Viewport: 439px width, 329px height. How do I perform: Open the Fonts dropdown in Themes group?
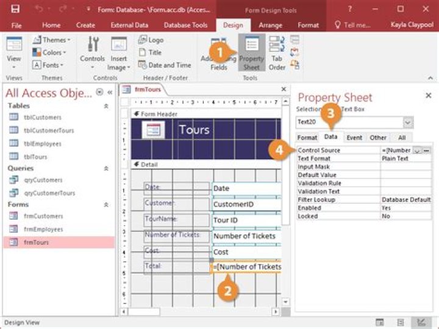pyautogui.click(x=48, y=65)
